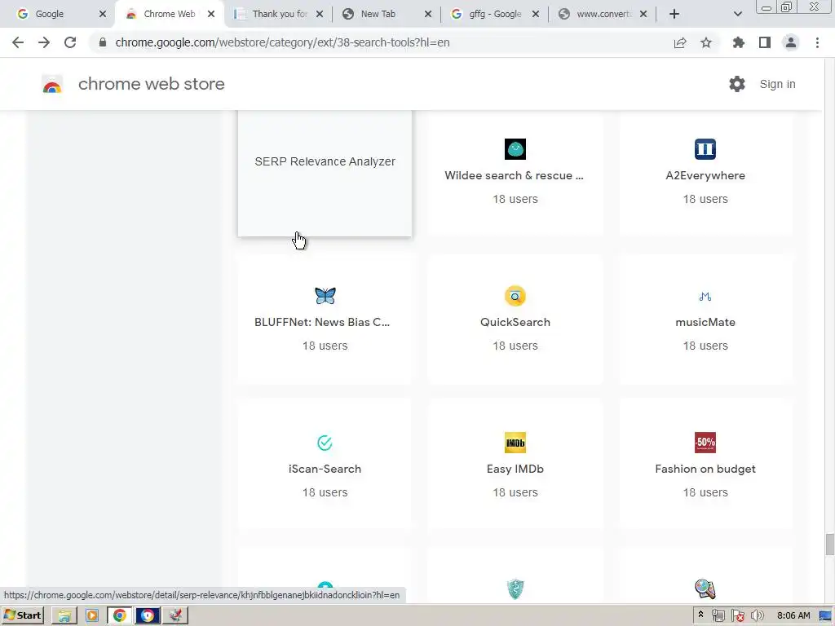Switch to the gffg - Google tab

point(495,14)
